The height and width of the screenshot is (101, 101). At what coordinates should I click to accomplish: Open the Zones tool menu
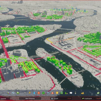point(9,93)
